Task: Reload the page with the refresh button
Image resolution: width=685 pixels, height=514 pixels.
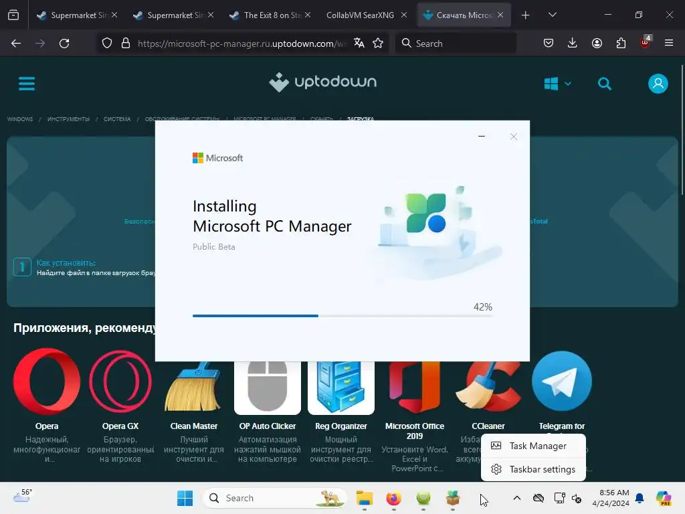Action: (64, 44)
